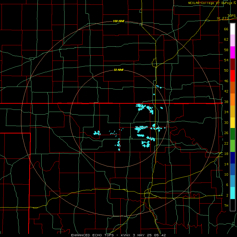Viewport: 237px width, 237px height.
Task: Click the navy blue legend swatch
Action: 233,158
